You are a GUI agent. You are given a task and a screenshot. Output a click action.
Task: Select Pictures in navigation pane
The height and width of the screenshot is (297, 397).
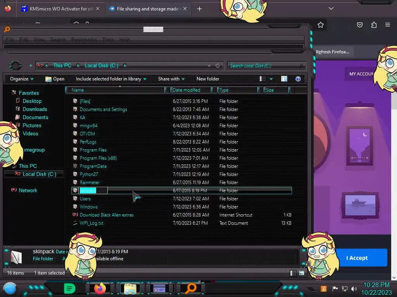tap(32, 126)
